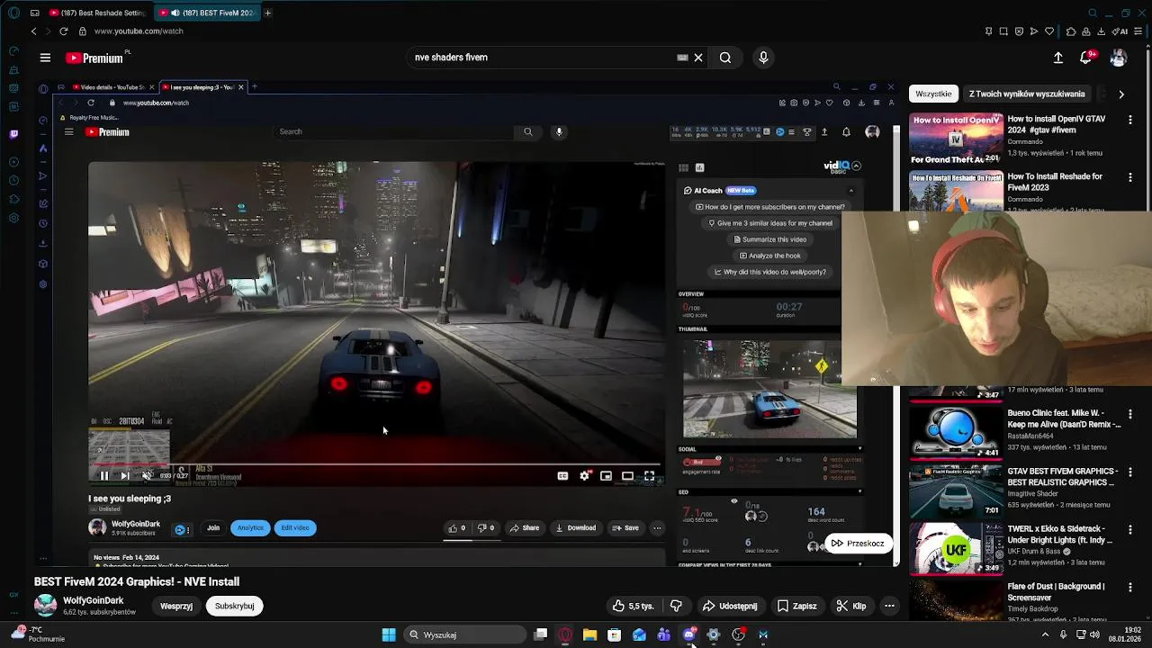This screenshot has width=1152, height=648.
Task: Open the workspaces icon beside tabs
Action: (x=34, y=13)
